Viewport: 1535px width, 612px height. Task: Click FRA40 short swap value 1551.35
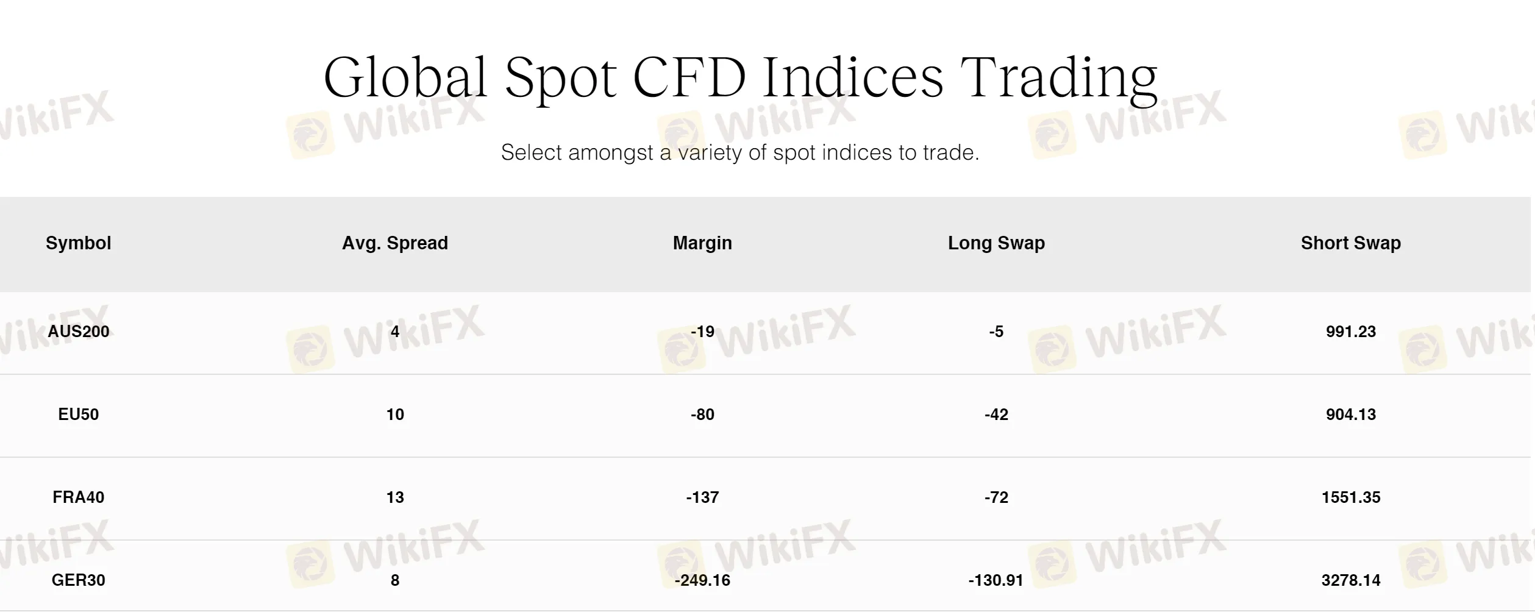1350,497
